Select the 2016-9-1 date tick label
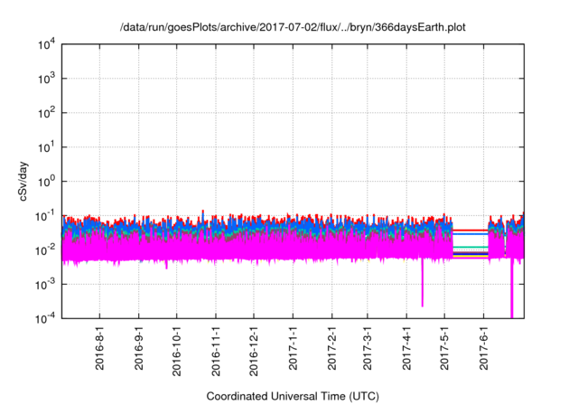The height and width of the screenshot is (405, 578). (139, 352)
